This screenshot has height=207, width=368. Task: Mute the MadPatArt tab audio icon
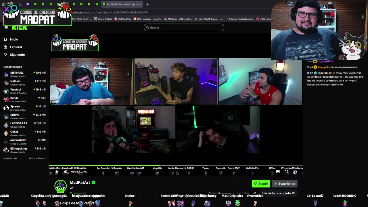[108, 4]
